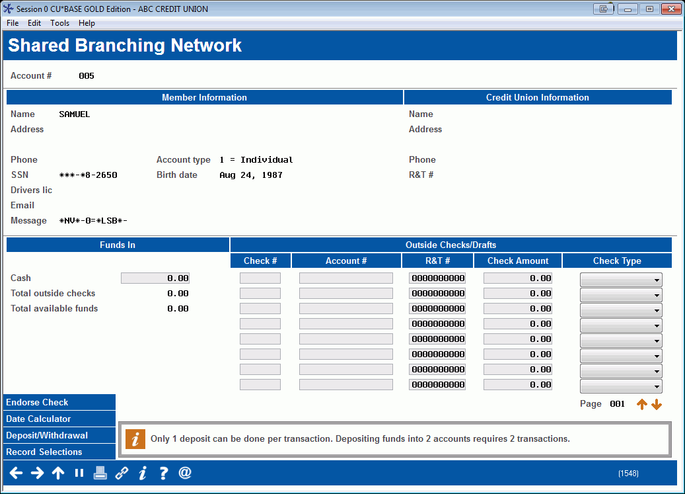Open Check Type dropdown in seventh row

coord(621,371)
